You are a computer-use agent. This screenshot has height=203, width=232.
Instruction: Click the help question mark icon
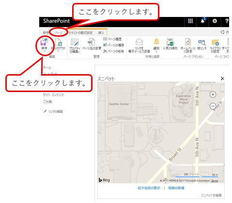(227, 21)
